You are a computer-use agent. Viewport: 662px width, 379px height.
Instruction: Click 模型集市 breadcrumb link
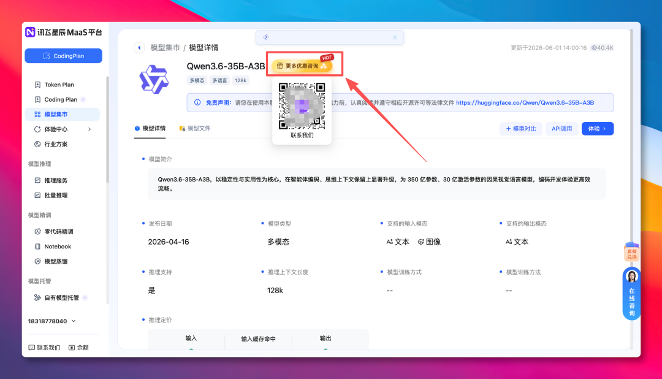pos(165,48)
